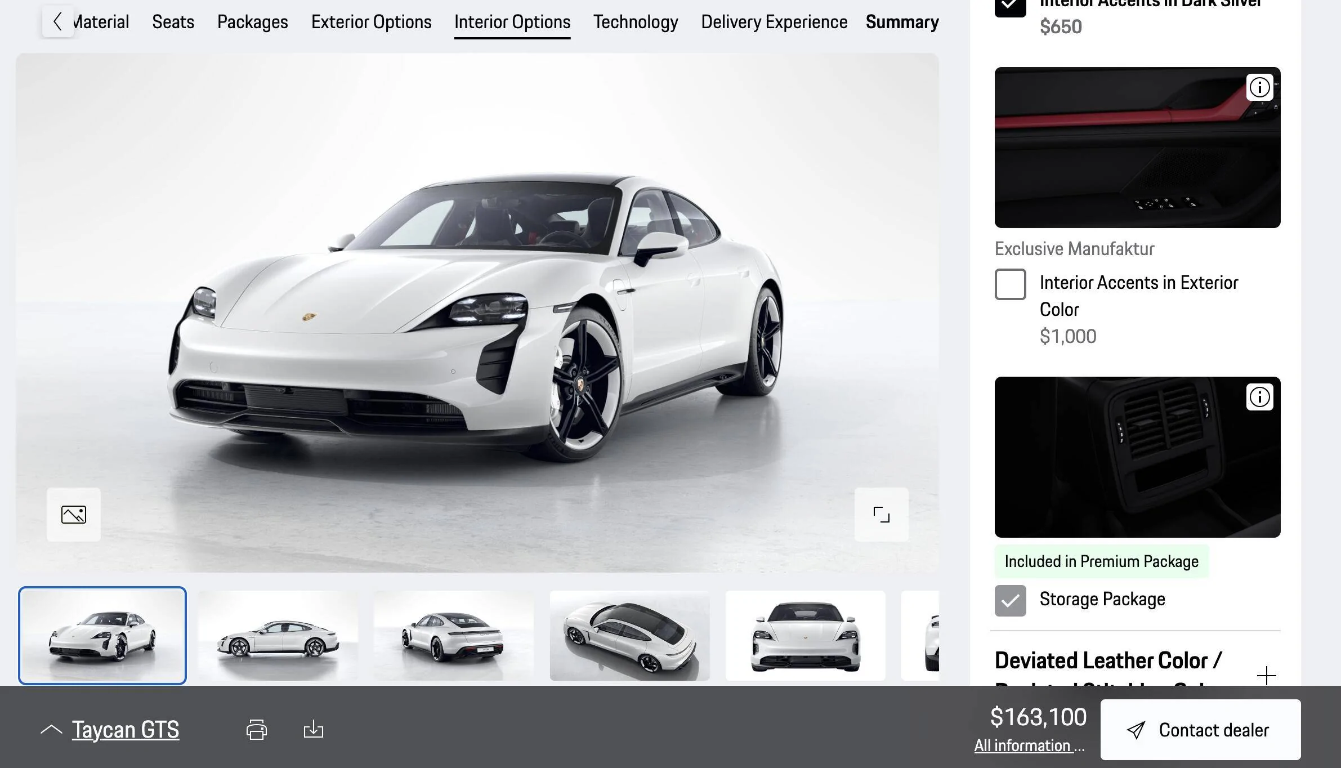The height and width of the screenshot is (768, 1341).
Task: Select the Interior Options tab
Action: pyautogui.click(x=512, y=22)
